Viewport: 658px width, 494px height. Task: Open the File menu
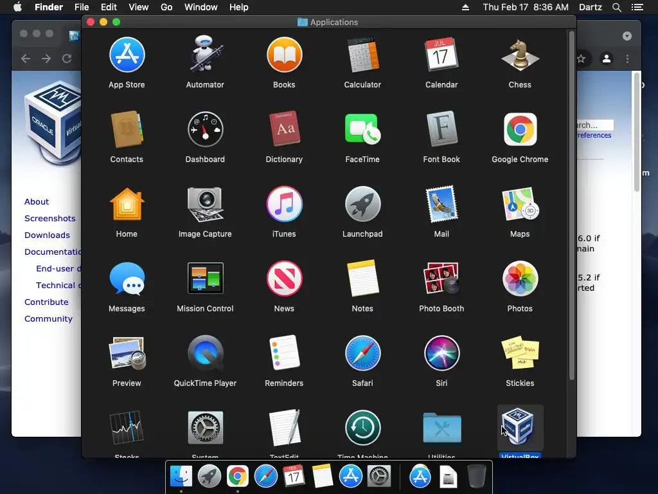[82, 7]
